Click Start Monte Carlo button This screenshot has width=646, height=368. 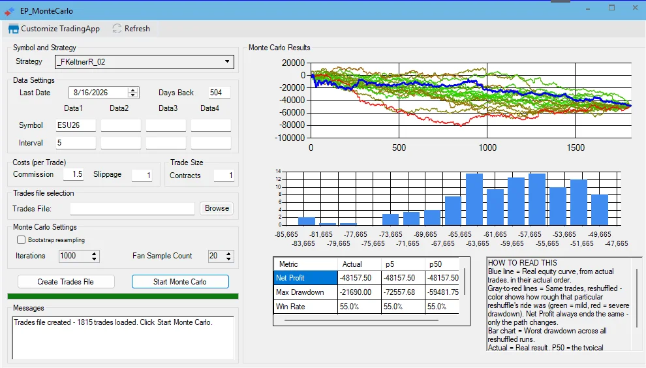[x=180, y=282]
